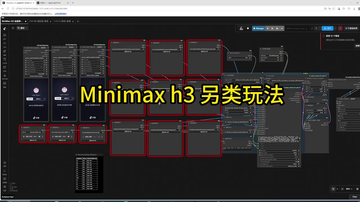
Task: Click upload file button in 加载音频3 node
Action: point(92,140)
